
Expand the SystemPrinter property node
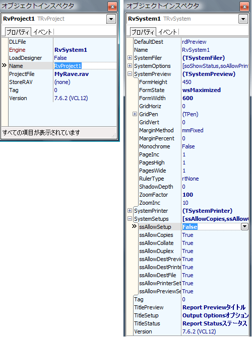[130, 211]
